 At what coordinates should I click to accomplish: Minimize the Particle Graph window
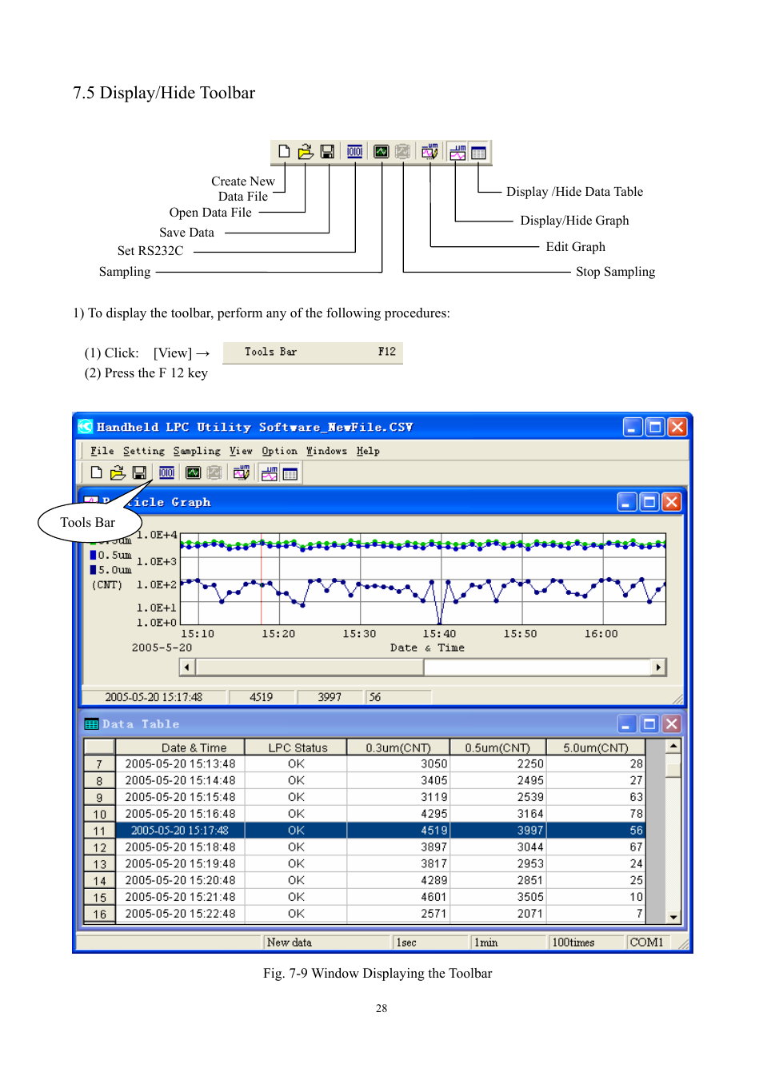click(627, 502)
